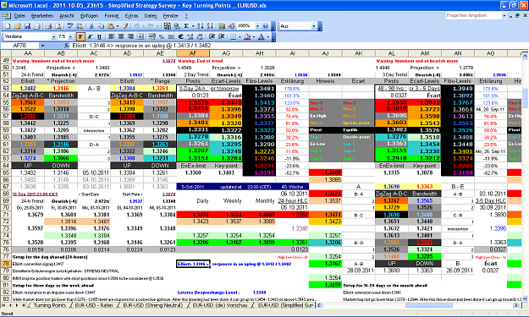The image size is (529, 317).
Task: Open the Extras menu
Action: pos(131,16)
